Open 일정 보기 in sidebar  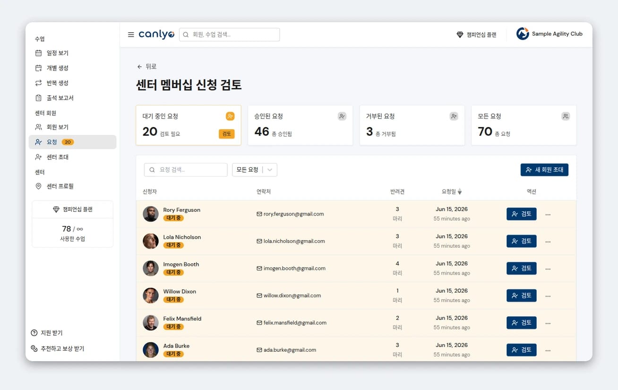pyautogui.click(x=73, y=53)
